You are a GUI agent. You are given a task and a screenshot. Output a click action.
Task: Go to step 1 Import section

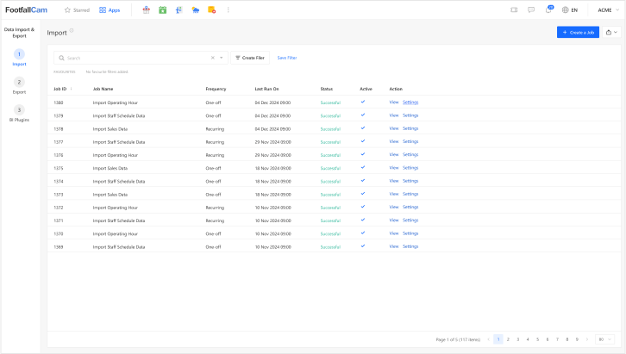coord(19,58)
